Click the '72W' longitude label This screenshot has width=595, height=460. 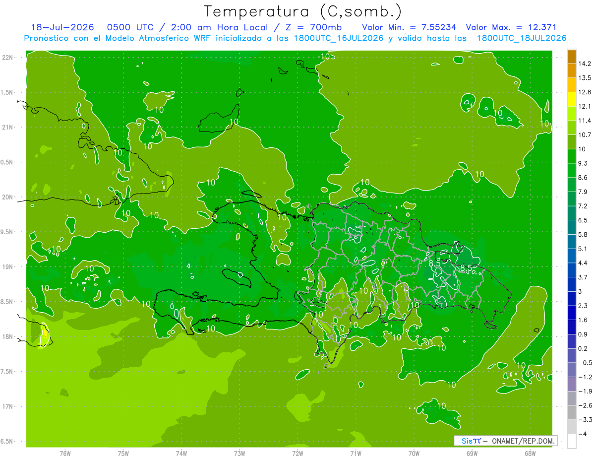pos(297,454)
